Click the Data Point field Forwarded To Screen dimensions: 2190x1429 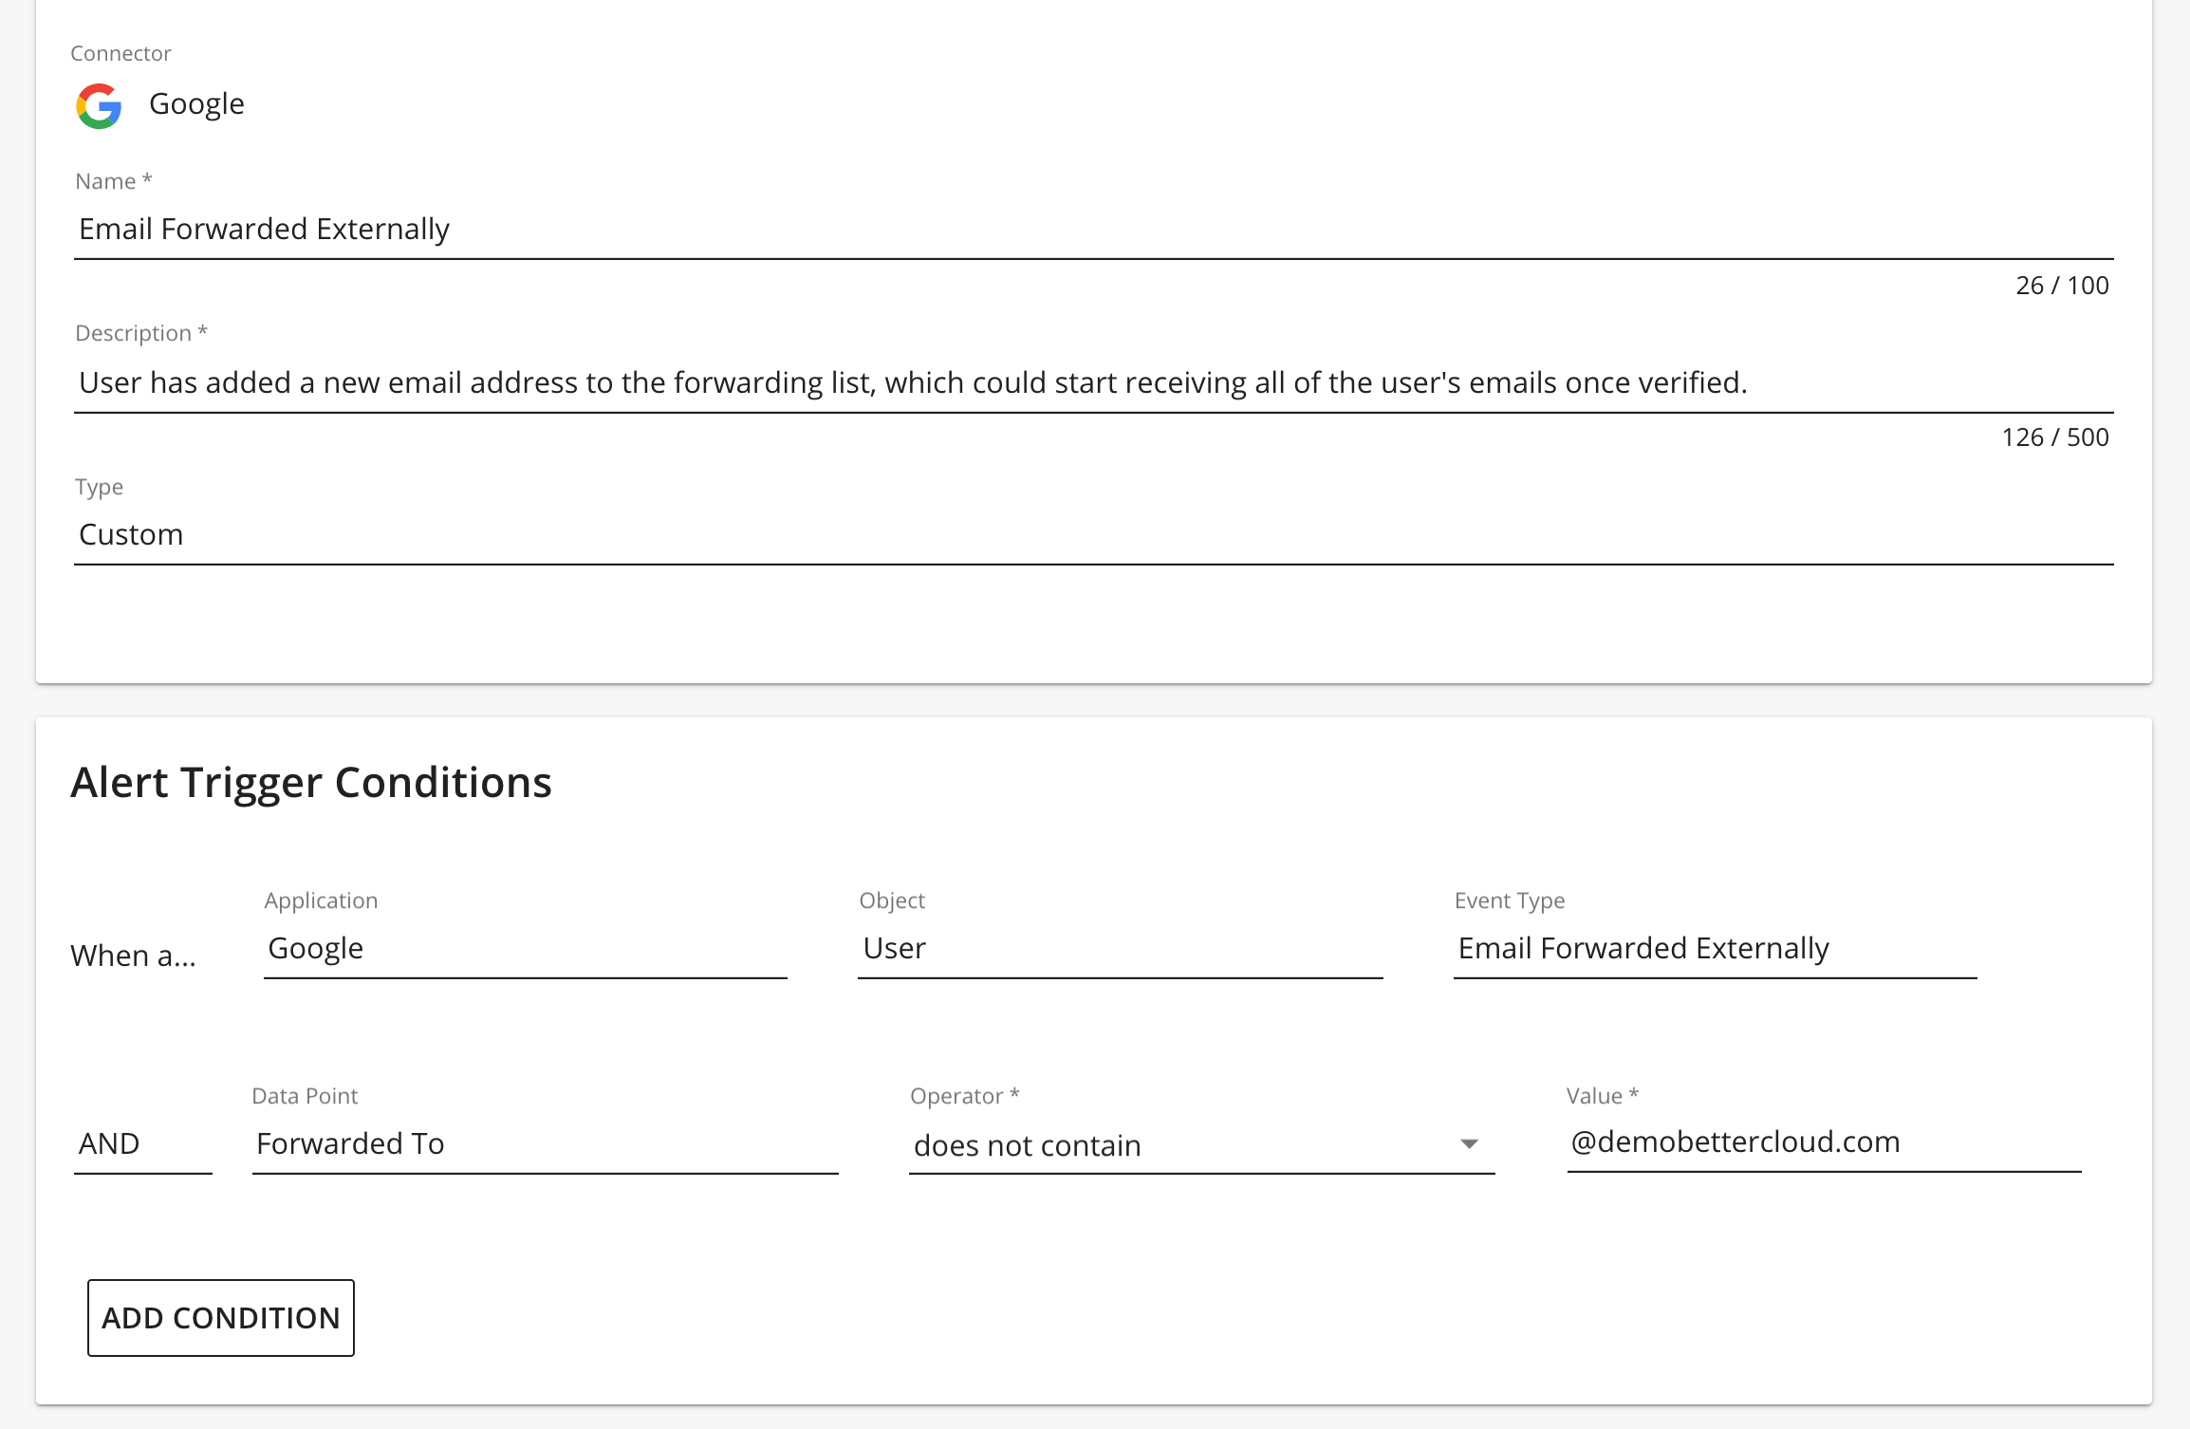pyautogui.click(x=545, y=1144)
